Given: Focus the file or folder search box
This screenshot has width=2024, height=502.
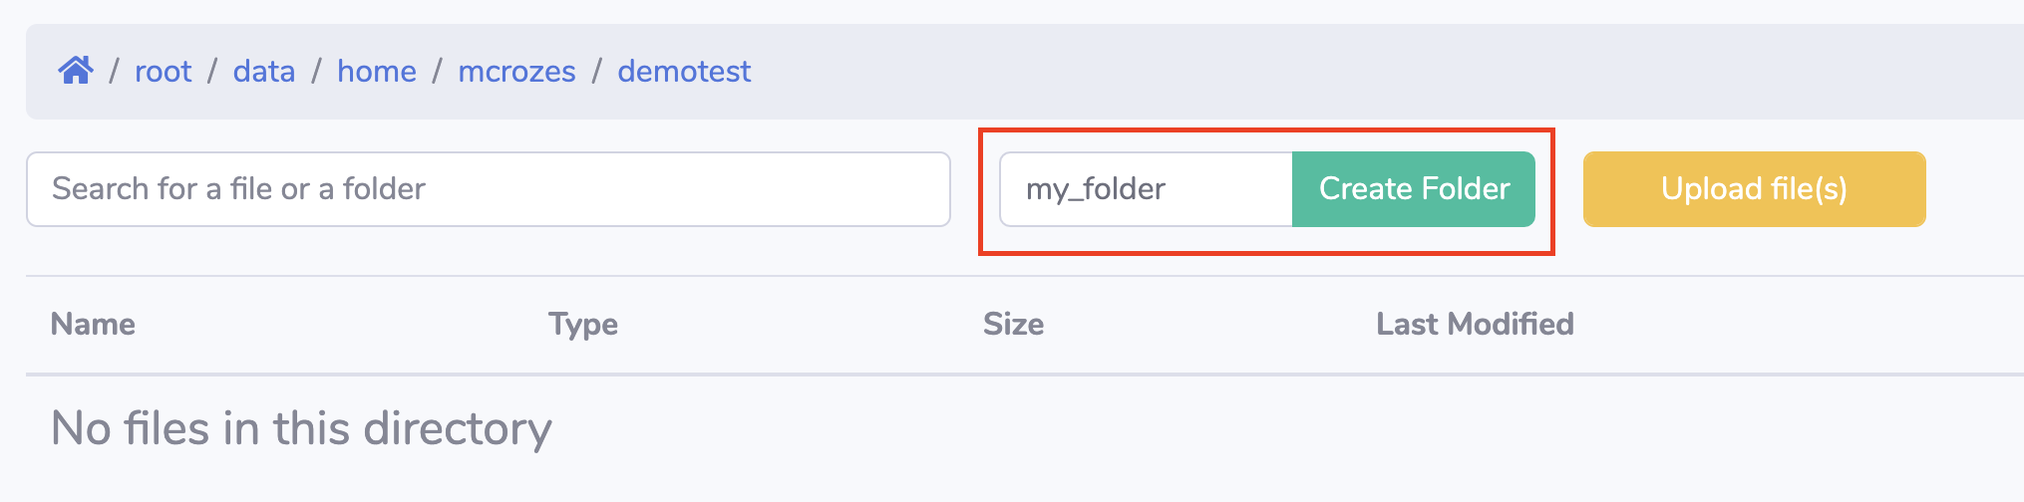Looking at the screenshot, I should 488,189.
